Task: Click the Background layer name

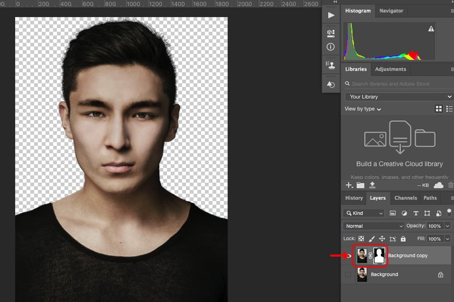Action: 385,274
